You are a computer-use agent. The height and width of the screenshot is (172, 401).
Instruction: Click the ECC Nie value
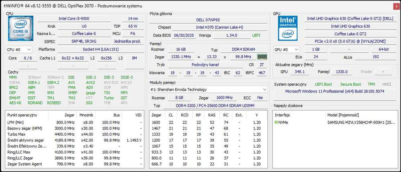tap(260, 98)
